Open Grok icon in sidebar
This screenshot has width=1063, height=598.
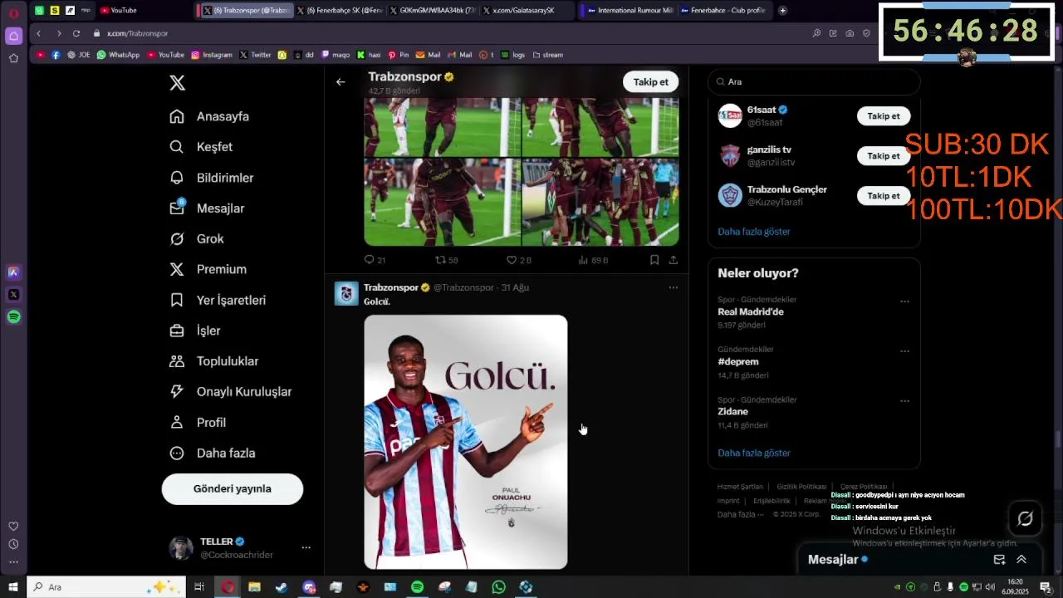[177, 239]
